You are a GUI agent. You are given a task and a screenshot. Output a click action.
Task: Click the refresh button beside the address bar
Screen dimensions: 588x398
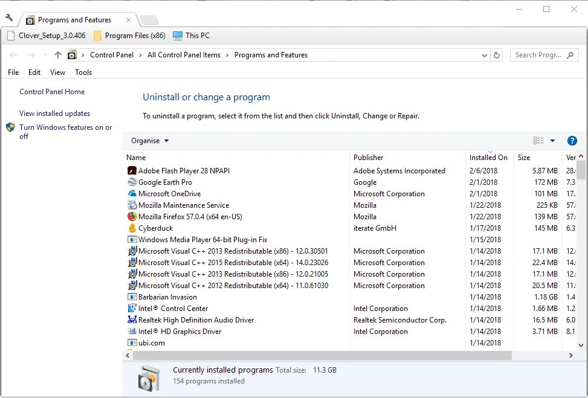[497, 55]
